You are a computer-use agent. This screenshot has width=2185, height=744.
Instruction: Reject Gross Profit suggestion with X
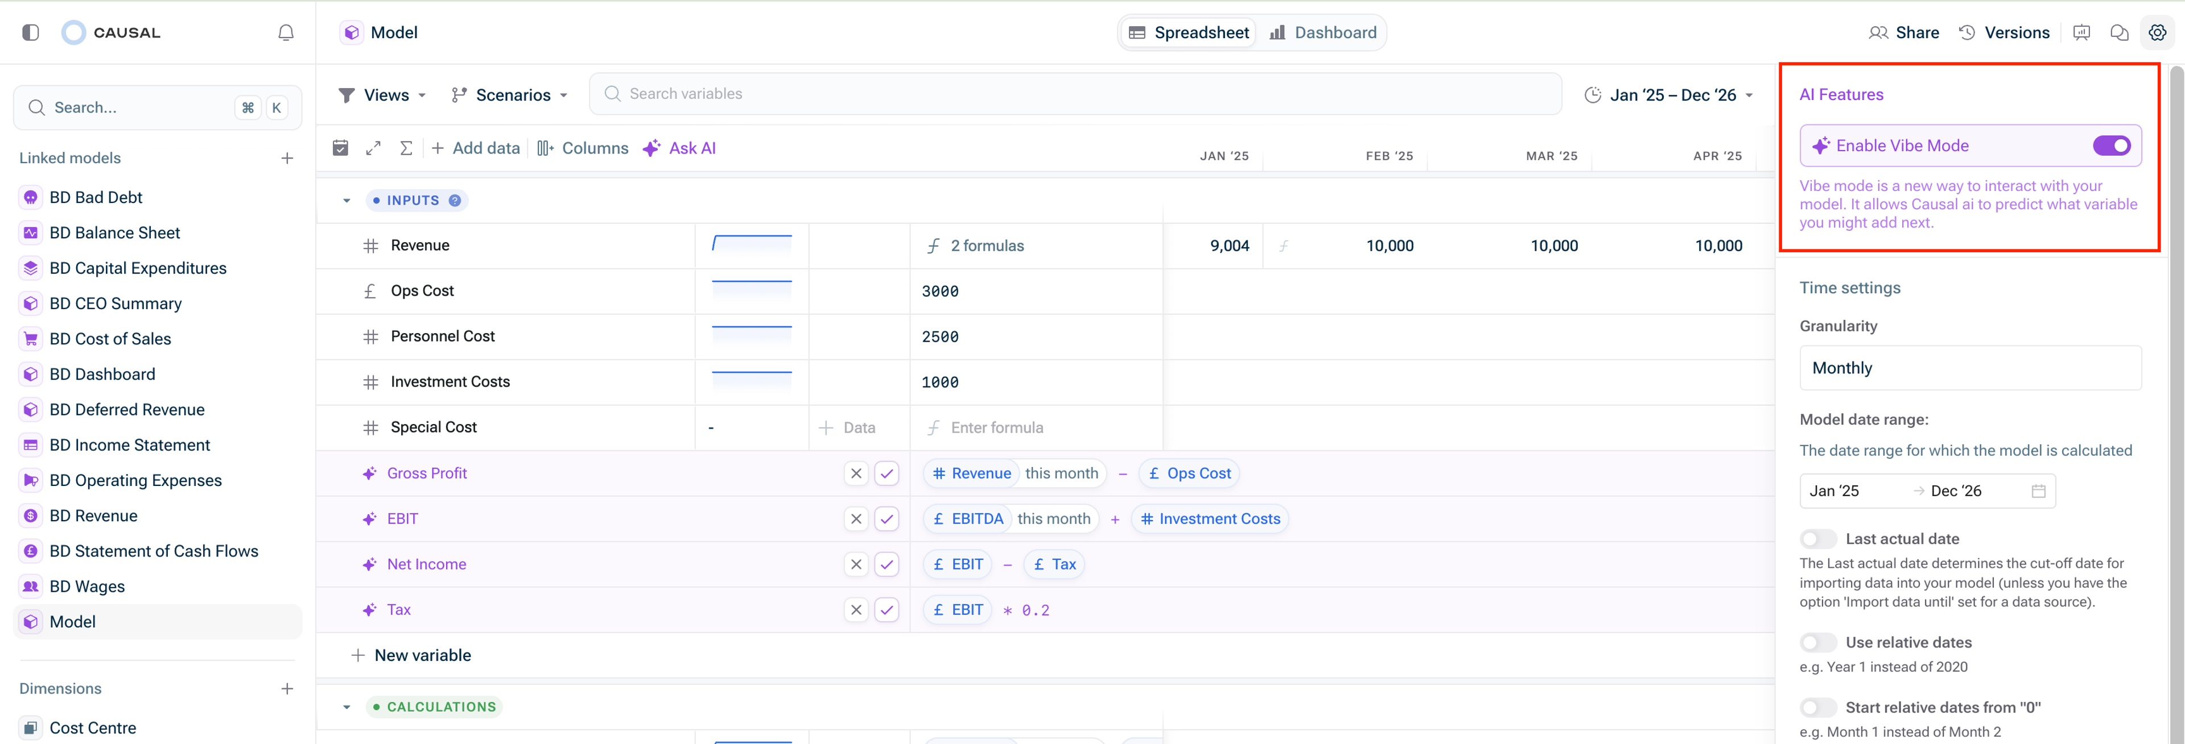tap(856, 473)
